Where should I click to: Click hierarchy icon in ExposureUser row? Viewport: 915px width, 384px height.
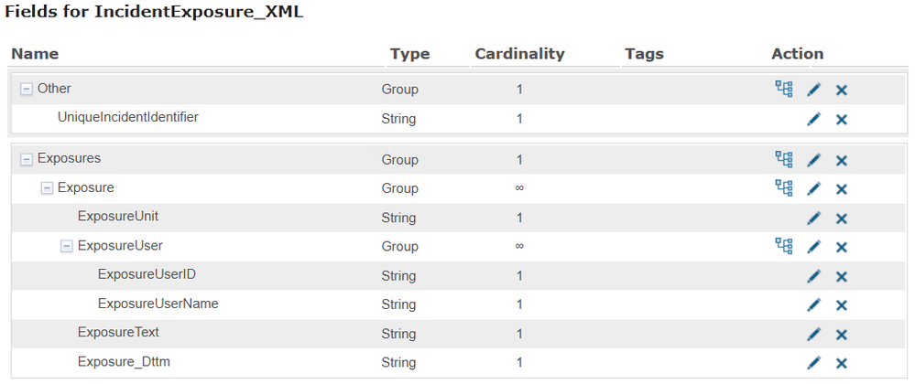783,246
